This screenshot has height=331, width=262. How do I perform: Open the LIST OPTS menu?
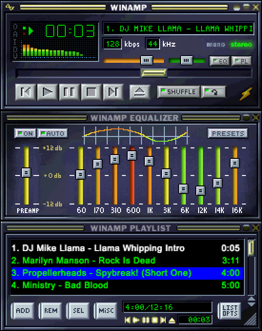coord(230,311)
